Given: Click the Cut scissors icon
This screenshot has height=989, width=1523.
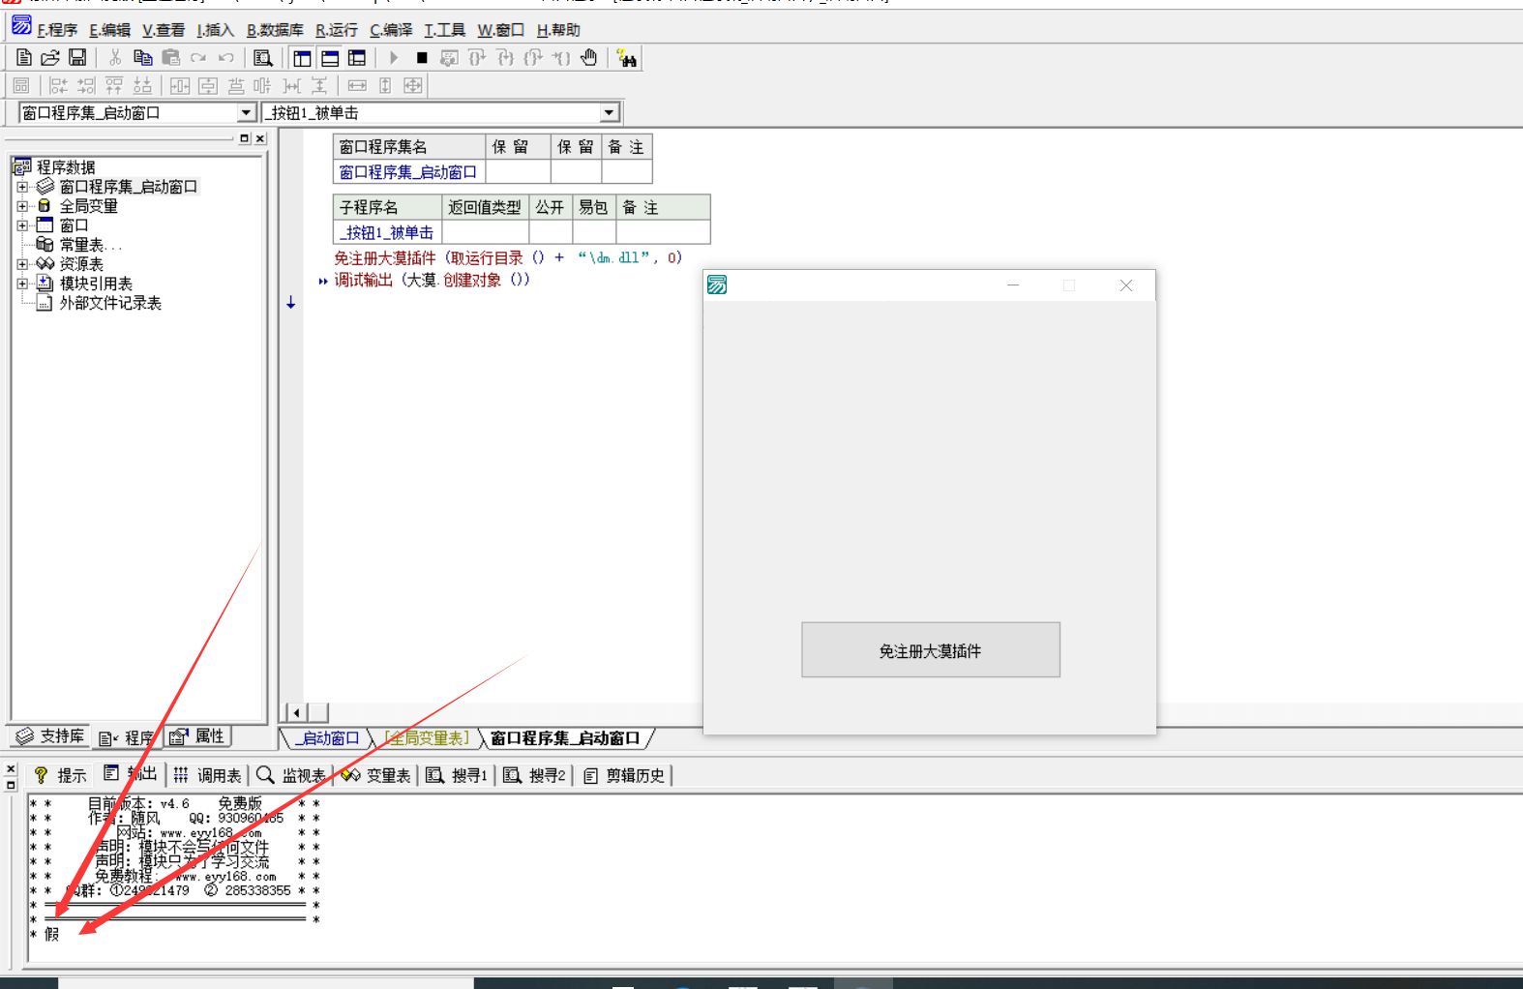Looking at the screenshot, I should [x=115, y=58].
